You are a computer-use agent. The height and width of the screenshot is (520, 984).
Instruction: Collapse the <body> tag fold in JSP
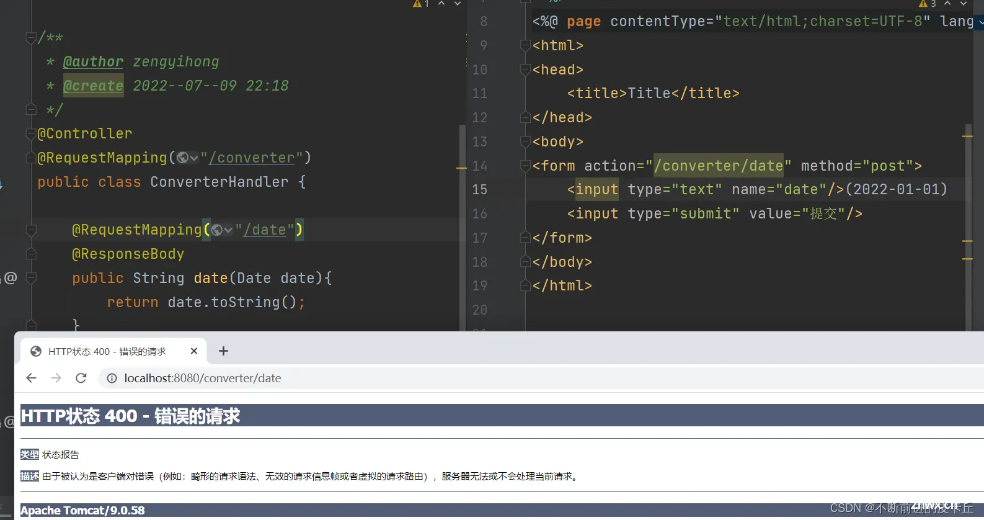click(525, 141)
